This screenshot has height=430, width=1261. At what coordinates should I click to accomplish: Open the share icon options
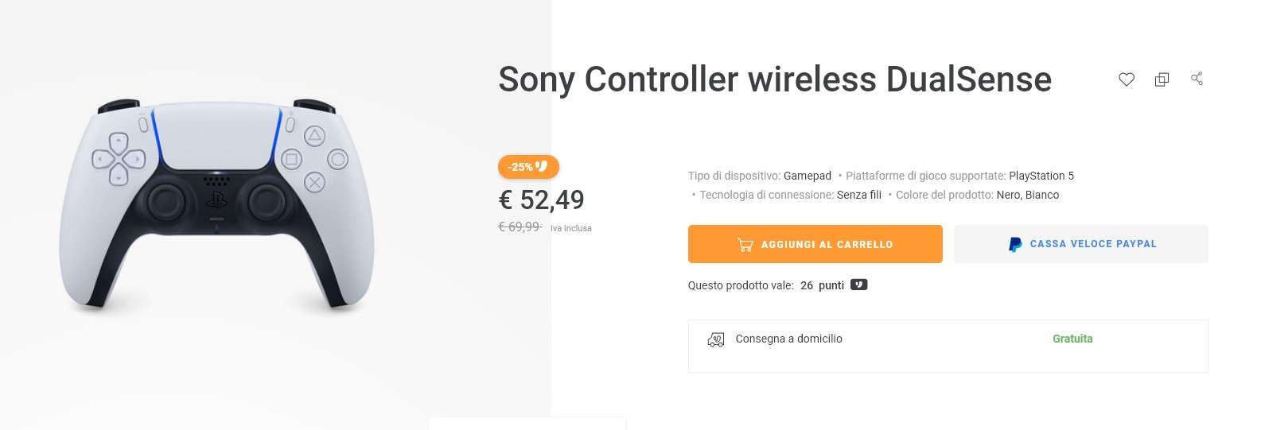click(x=1197, y=79)
